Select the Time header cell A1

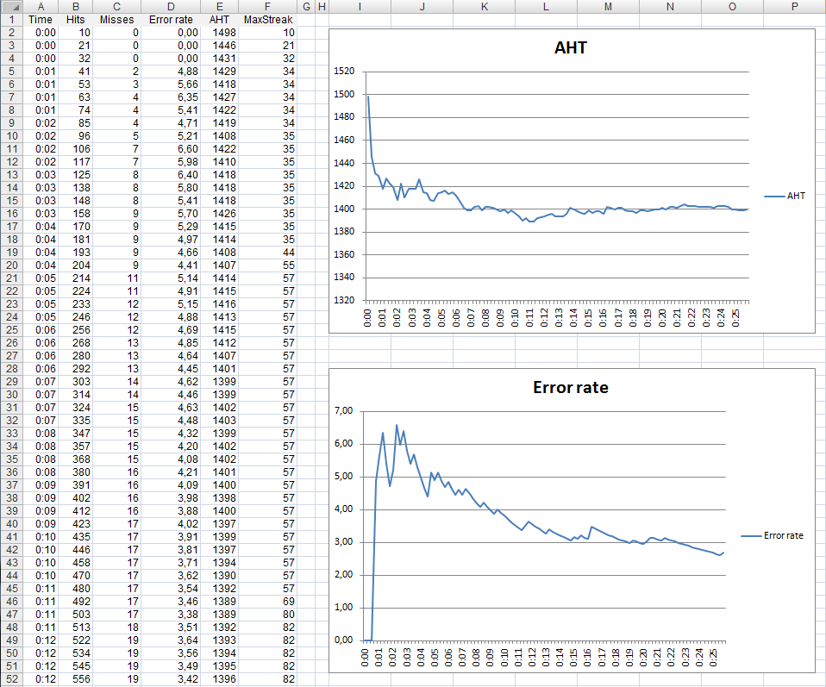[41, 19]
